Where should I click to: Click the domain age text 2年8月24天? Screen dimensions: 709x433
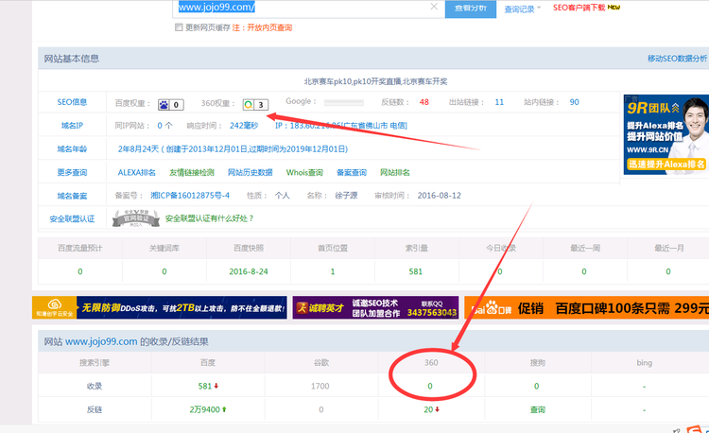138,149
